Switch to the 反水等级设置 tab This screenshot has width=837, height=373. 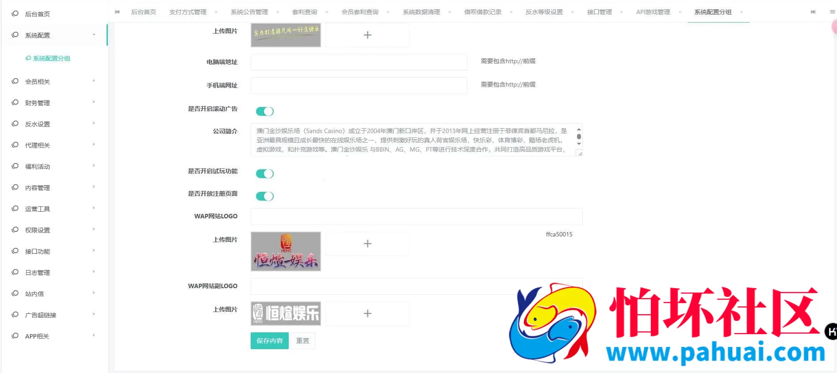pyautogui.click(x=544, y=12)
